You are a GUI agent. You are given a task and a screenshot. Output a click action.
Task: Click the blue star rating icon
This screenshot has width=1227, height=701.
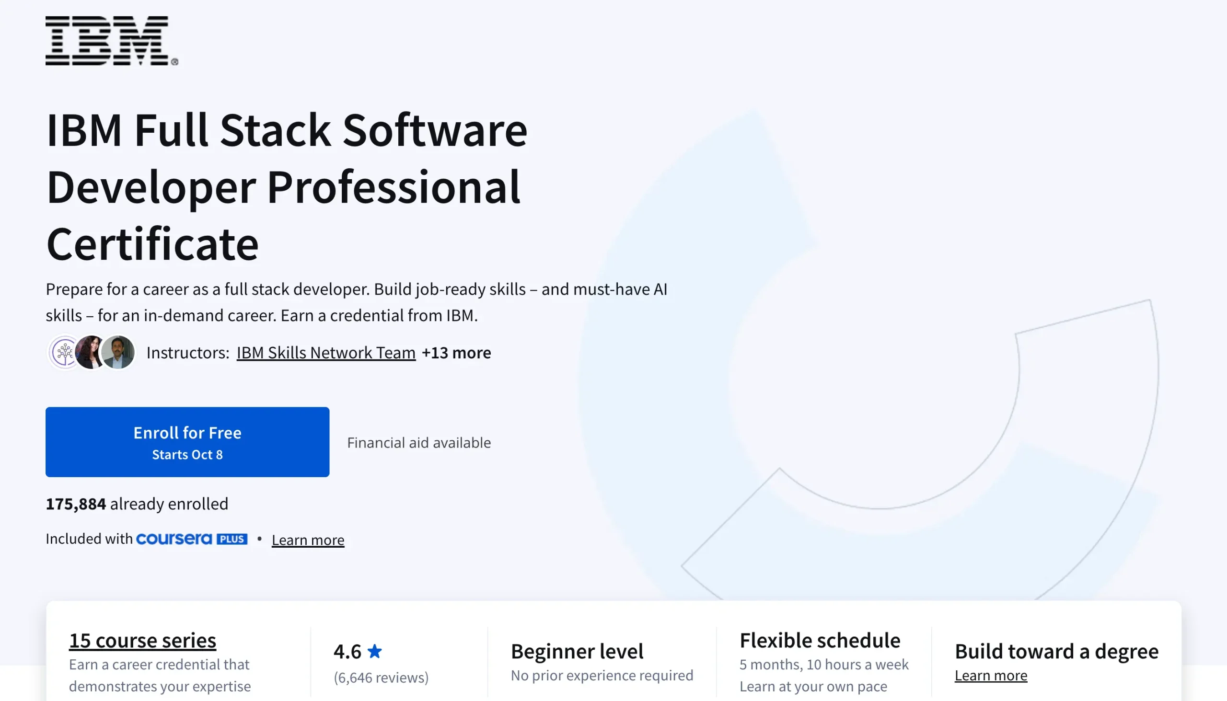point(375,652)
